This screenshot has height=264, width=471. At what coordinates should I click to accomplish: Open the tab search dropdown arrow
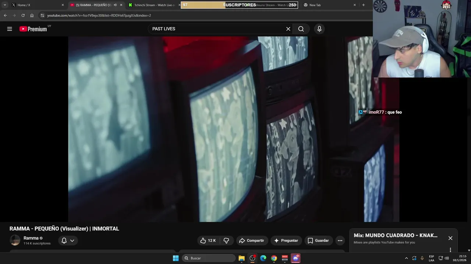coord(5,5)
